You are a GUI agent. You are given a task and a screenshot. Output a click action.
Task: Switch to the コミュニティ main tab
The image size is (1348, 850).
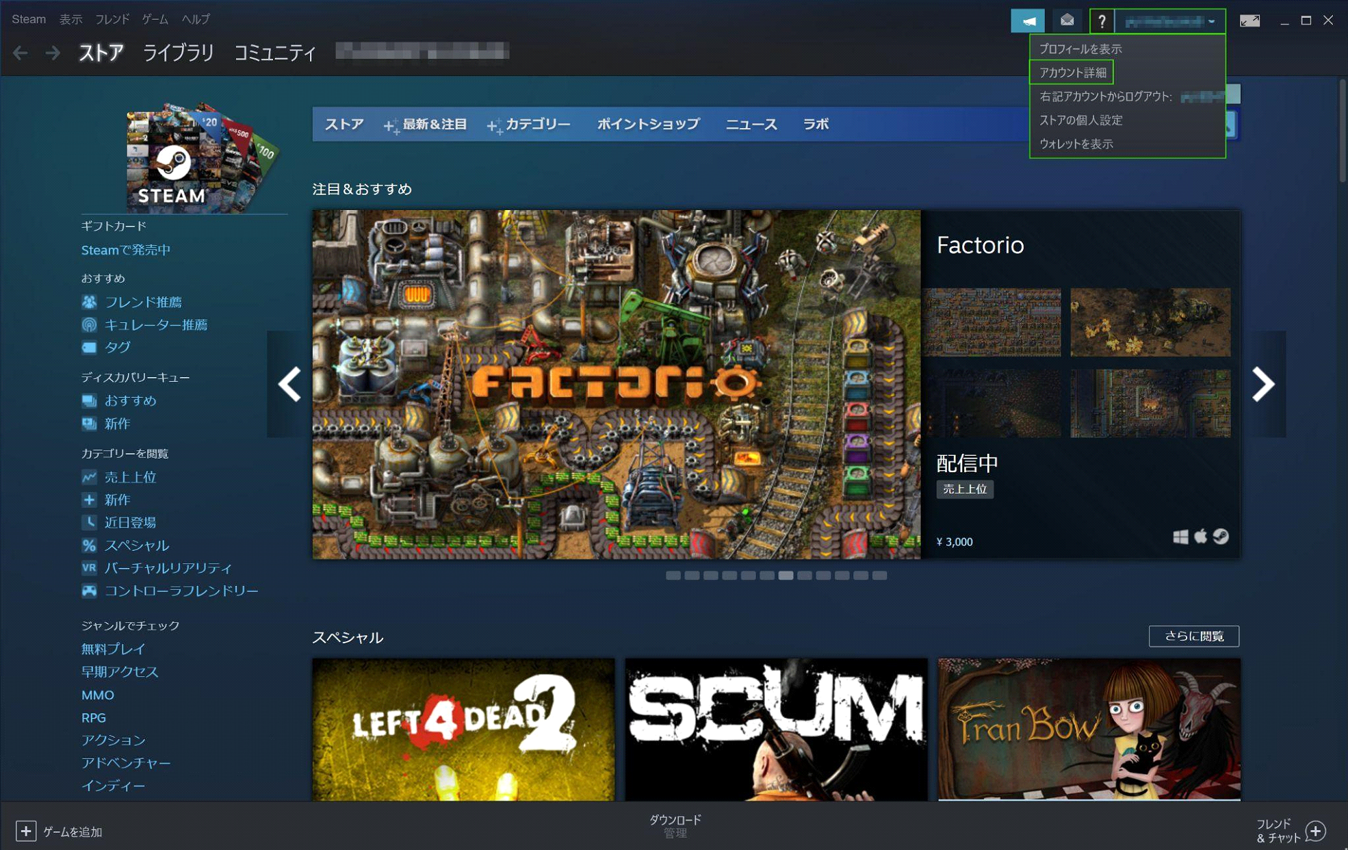[x=275, y=53]
